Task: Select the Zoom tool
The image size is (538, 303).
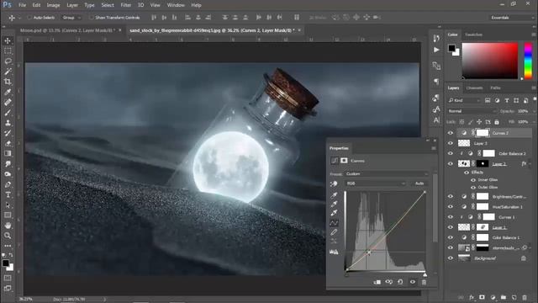Action: click(8, 236)
